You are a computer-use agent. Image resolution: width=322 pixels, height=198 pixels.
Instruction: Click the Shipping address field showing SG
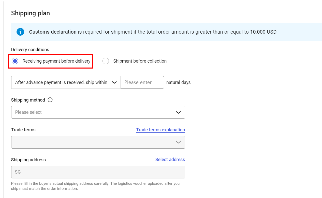pos(98,172)
